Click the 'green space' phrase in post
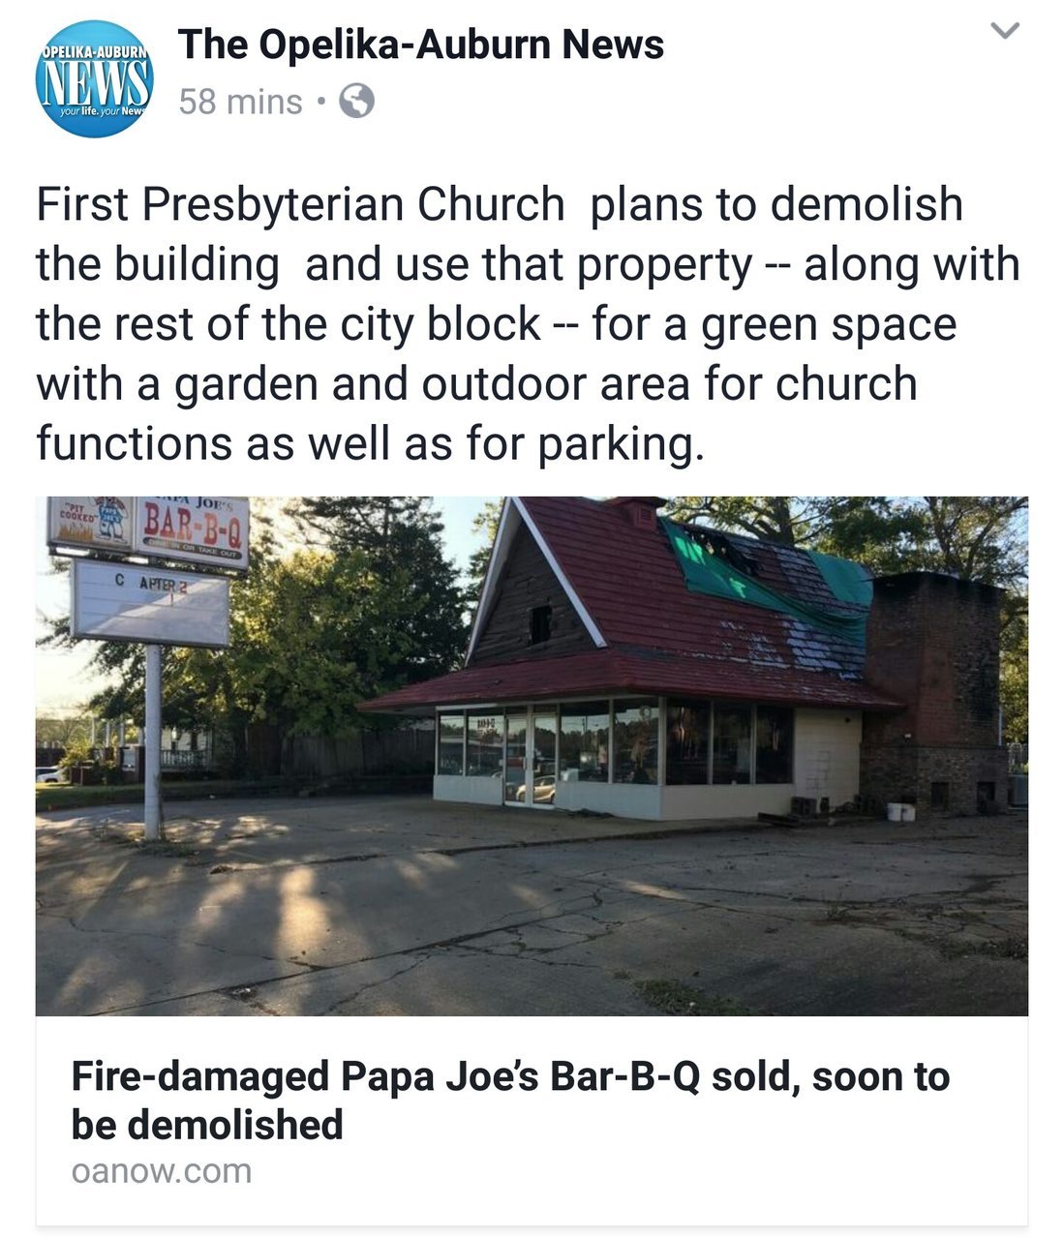The width and height of the screenshot is (1064, 1238). 828,325
